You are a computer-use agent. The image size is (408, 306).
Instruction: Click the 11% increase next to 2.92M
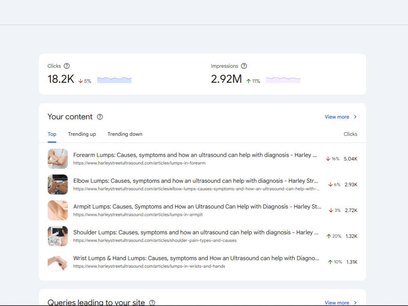253,81
